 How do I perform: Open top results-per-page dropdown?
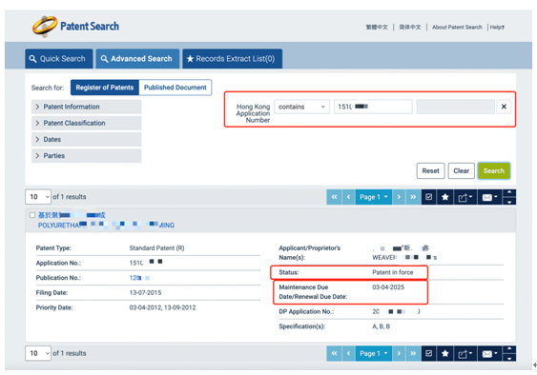pyautogui.click(x=38, y=197)
